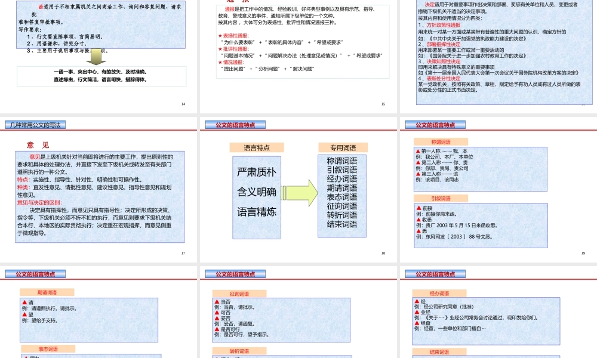Click the red 种类: label on slide 17

point(23,187)
